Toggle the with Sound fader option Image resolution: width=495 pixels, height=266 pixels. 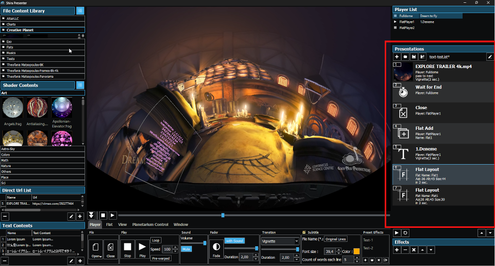tap(234, 241)
